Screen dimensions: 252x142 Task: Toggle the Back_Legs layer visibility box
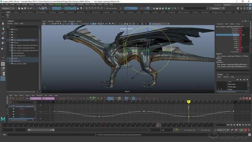point(218,84)
